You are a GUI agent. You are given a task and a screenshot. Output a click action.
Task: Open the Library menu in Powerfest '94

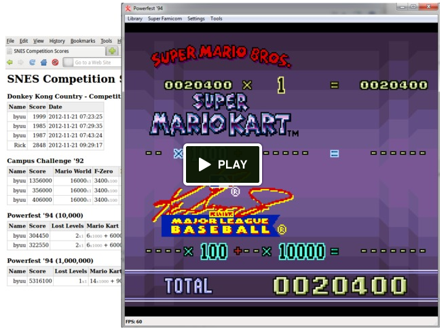(x=135, y=18)
